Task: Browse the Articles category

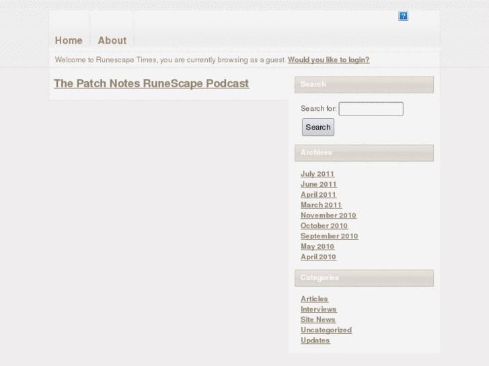Action: [x=314, y=299]
